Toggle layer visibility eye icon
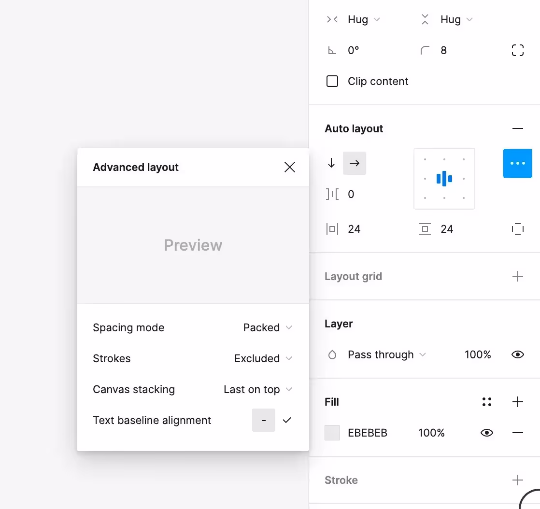The height and width of the screenshot is (509, 540). click(517, 354)
